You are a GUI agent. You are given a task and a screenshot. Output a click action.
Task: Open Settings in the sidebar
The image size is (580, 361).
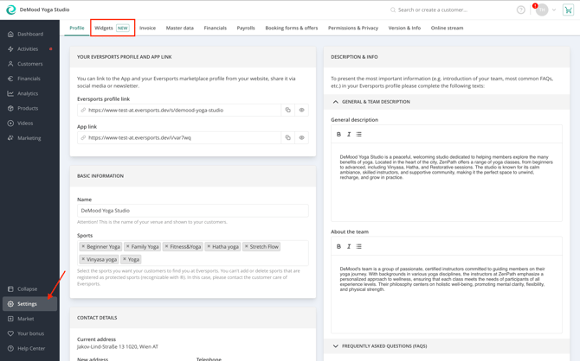(x=30, y=304)
